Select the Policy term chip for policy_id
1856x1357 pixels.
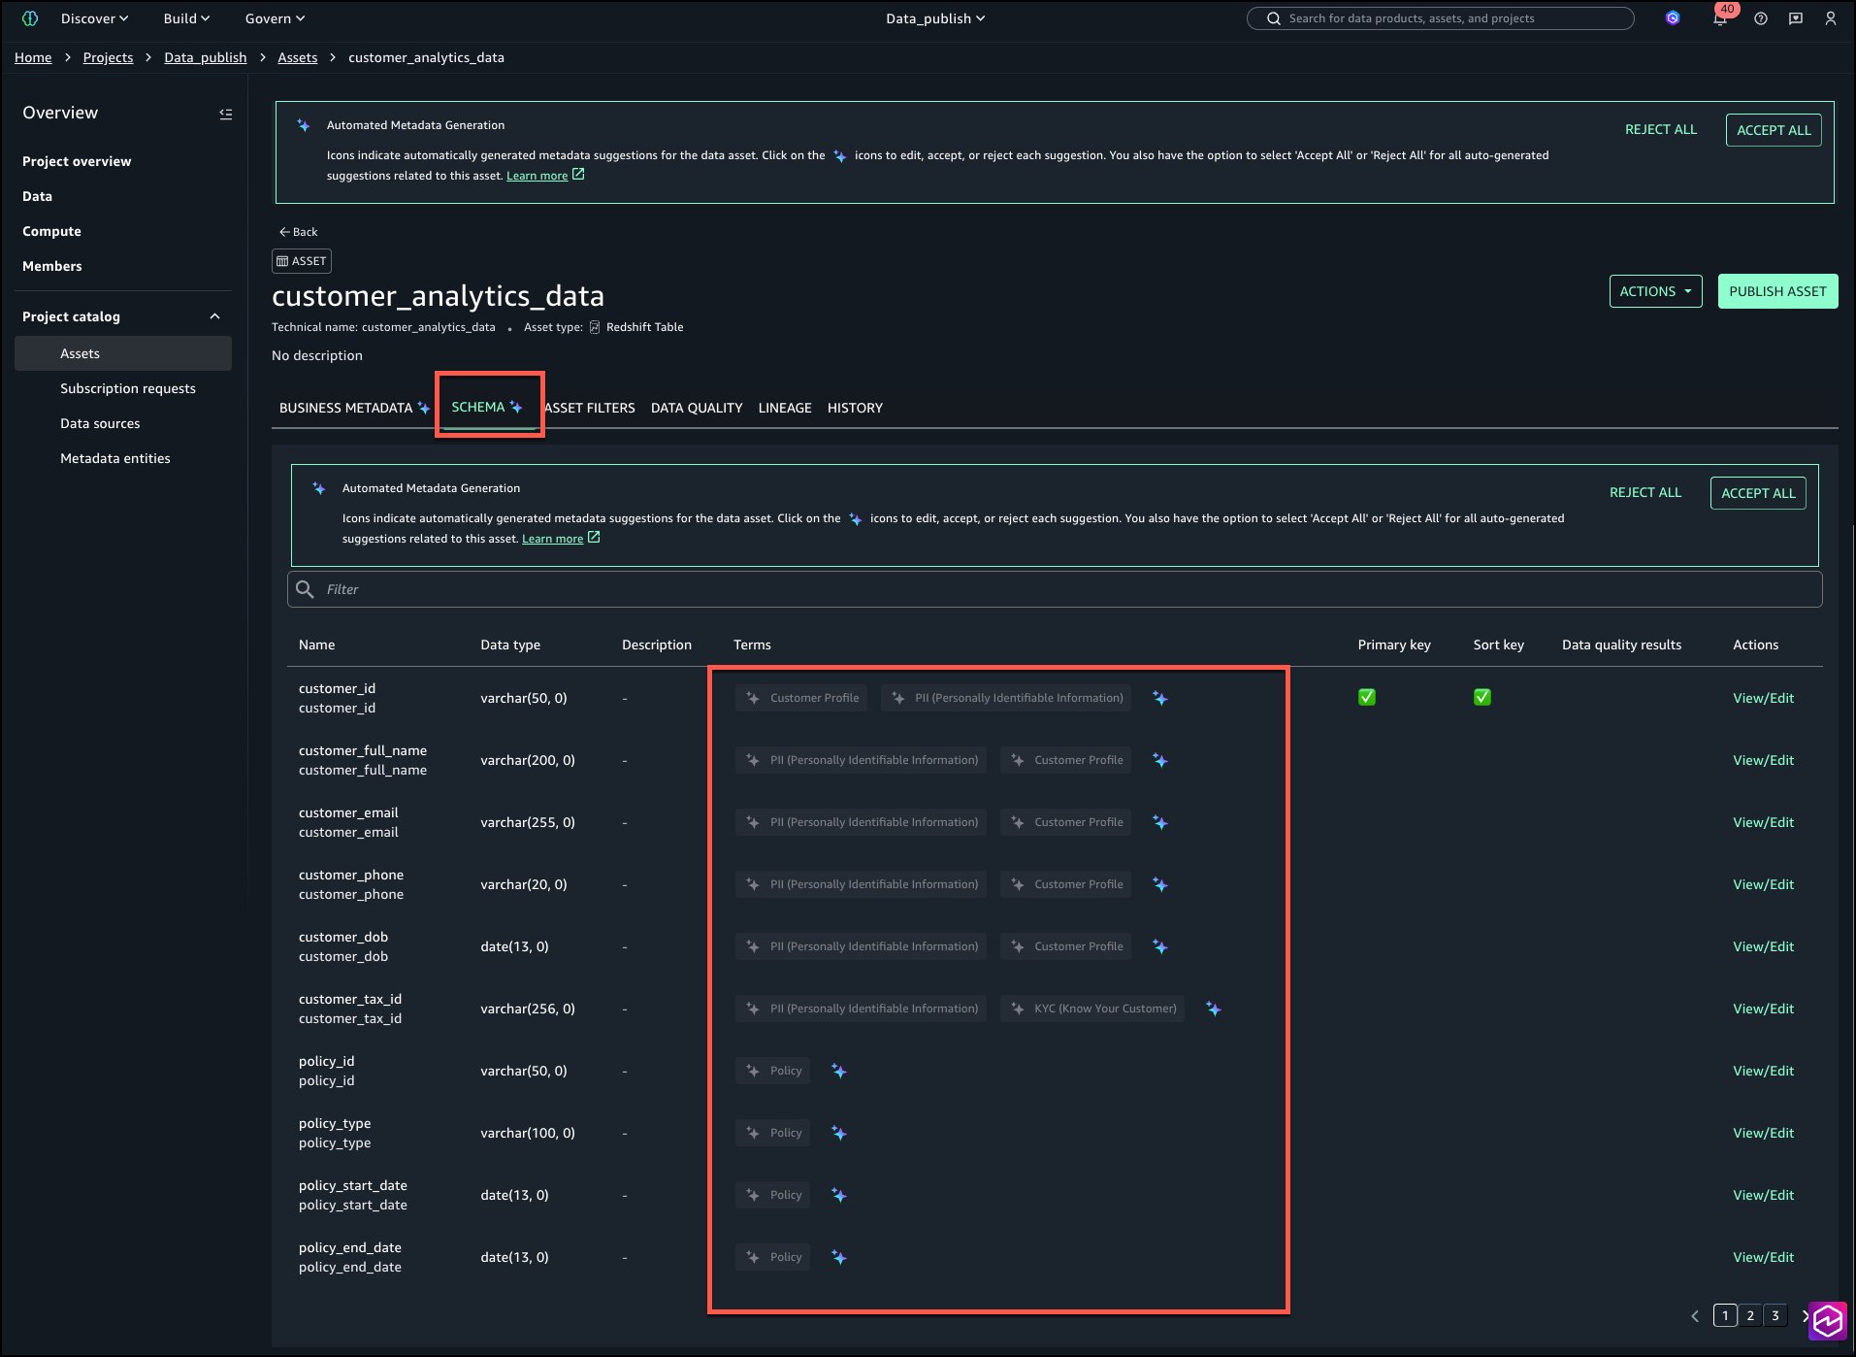[x=773, y=1071]
